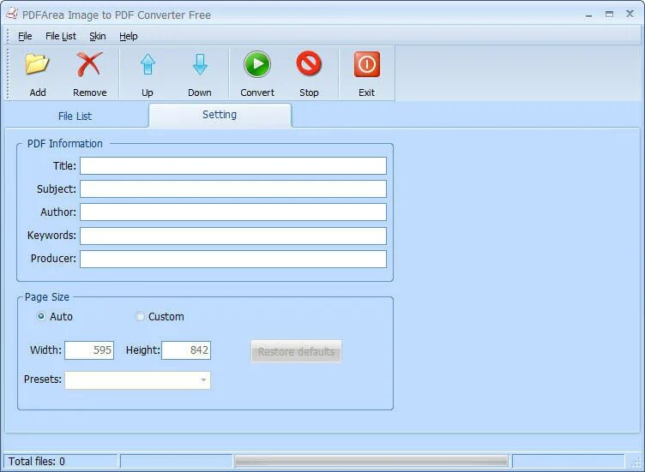This screenshot has width=645, height=472.
Task: Maximize the converter window
Action: coord(609,15)
